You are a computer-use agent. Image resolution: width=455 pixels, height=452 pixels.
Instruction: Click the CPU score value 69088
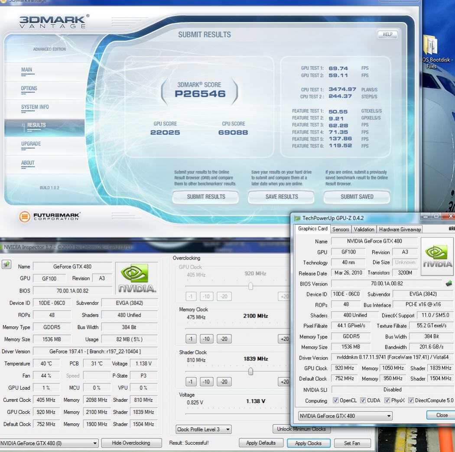point(233,133)
